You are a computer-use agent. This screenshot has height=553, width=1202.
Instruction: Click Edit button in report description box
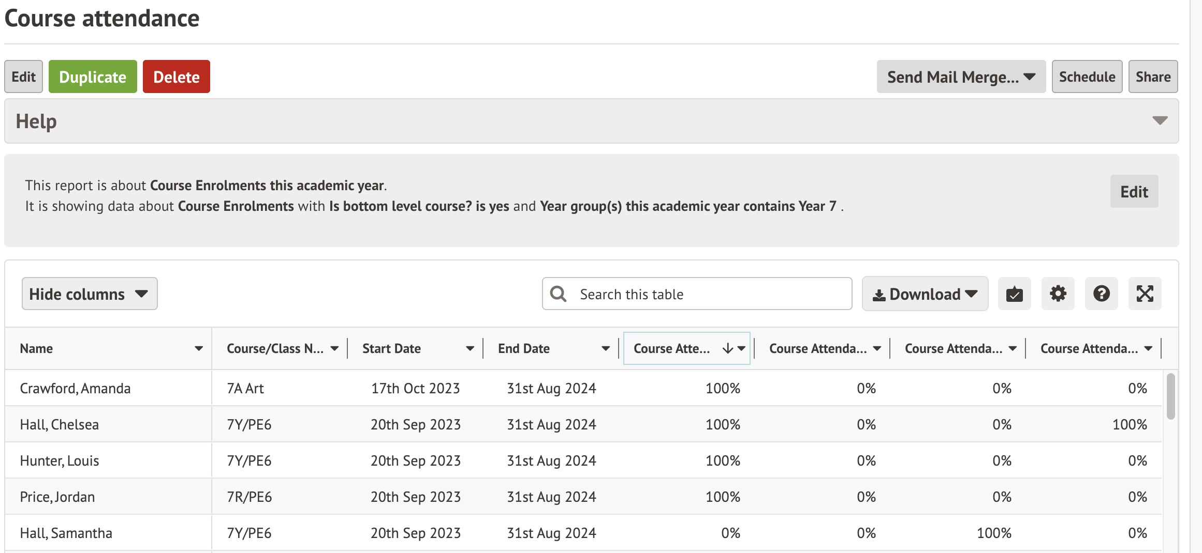1134,192
